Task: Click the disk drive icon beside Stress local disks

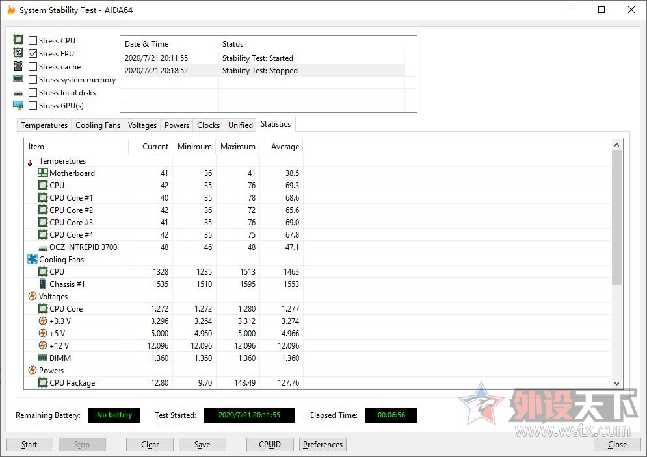Action: click(x=18, y=93)
